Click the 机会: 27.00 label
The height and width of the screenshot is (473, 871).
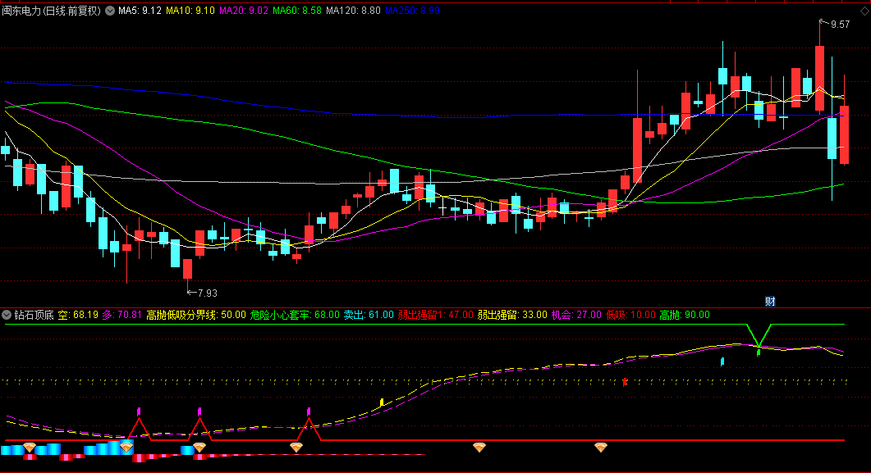click(x=576, y=315)
